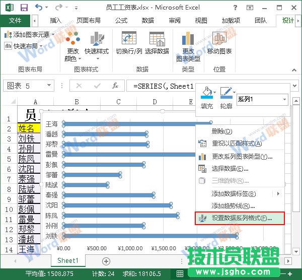The width and height of the screenshot is (302, 280).
Task: Click inside the Name Box field
Action: point(25,86)
